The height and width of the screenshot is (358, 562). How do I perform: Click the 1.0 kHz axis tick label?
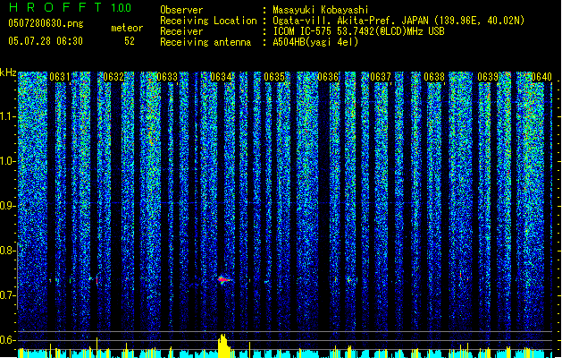click(x=6, y=161)
